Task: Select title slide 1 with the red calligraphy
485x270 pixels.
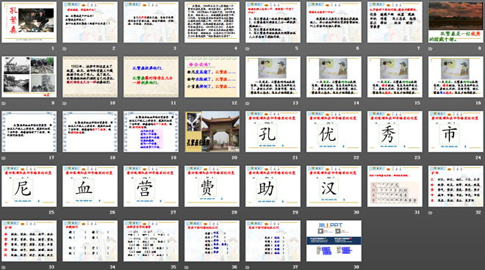Action: (x=29, y=22)
